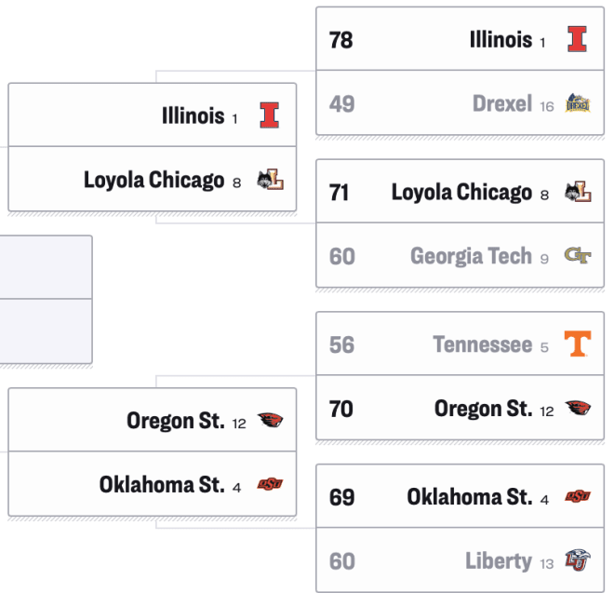Click the Illinois logo in first-round matchup

pyautogui.click(x=577, y=39)
